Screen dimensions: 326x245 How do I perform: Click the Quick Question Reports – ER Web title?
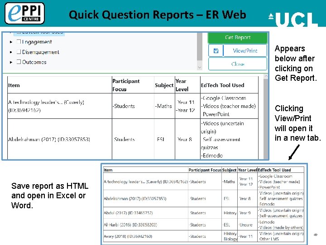158,15
